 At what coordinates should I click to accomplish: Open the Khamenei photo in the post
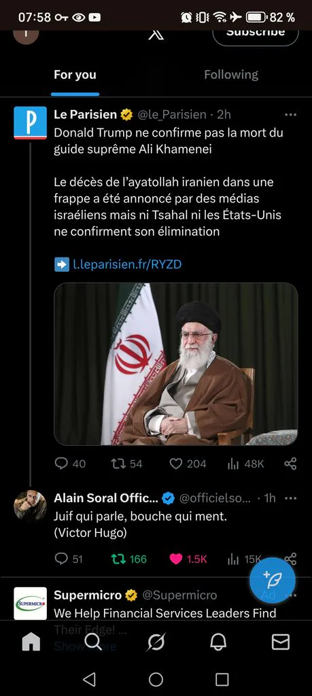pyautogui.click(x=176, y=364)
